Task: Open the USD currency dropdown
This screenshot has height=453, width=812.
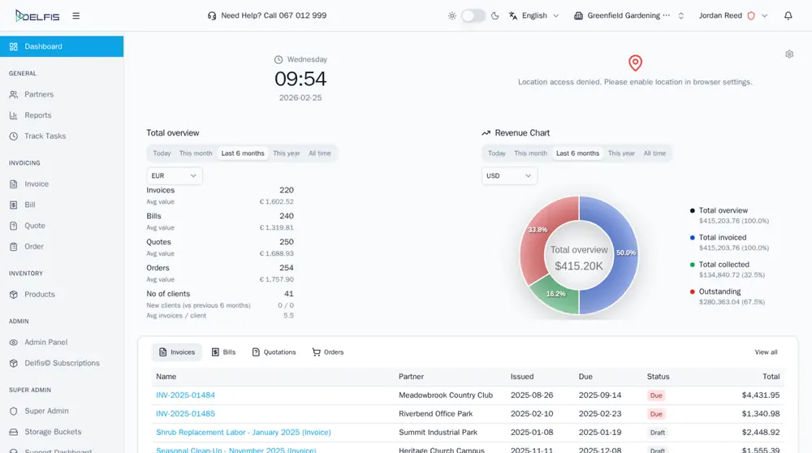Action: click(509, 175)
